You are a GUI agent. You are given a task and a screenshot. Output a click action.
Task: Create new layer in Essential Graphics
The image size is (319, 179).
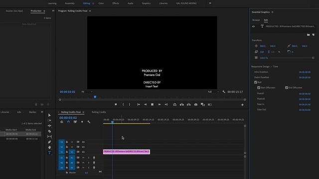(314, 35)
